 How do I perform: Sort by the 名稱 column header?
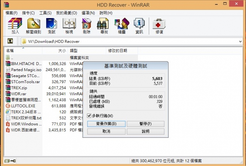tap(23, 51)
